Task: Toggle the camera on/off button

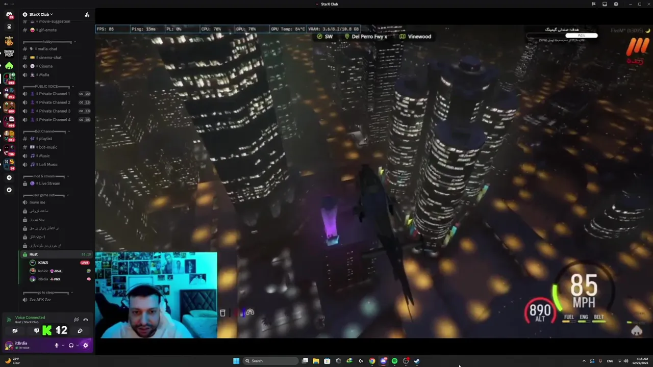Action: click(15, 331)
